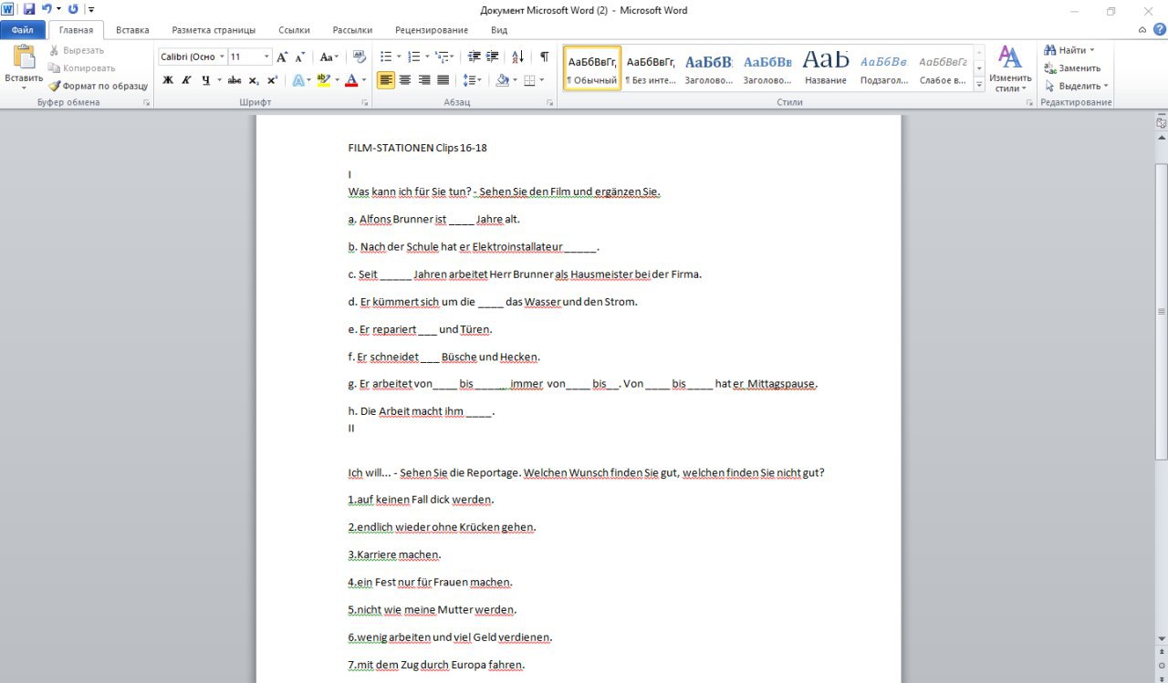
Task: Open the multilevel list dropdown
Action: click(x=452, y=57)
